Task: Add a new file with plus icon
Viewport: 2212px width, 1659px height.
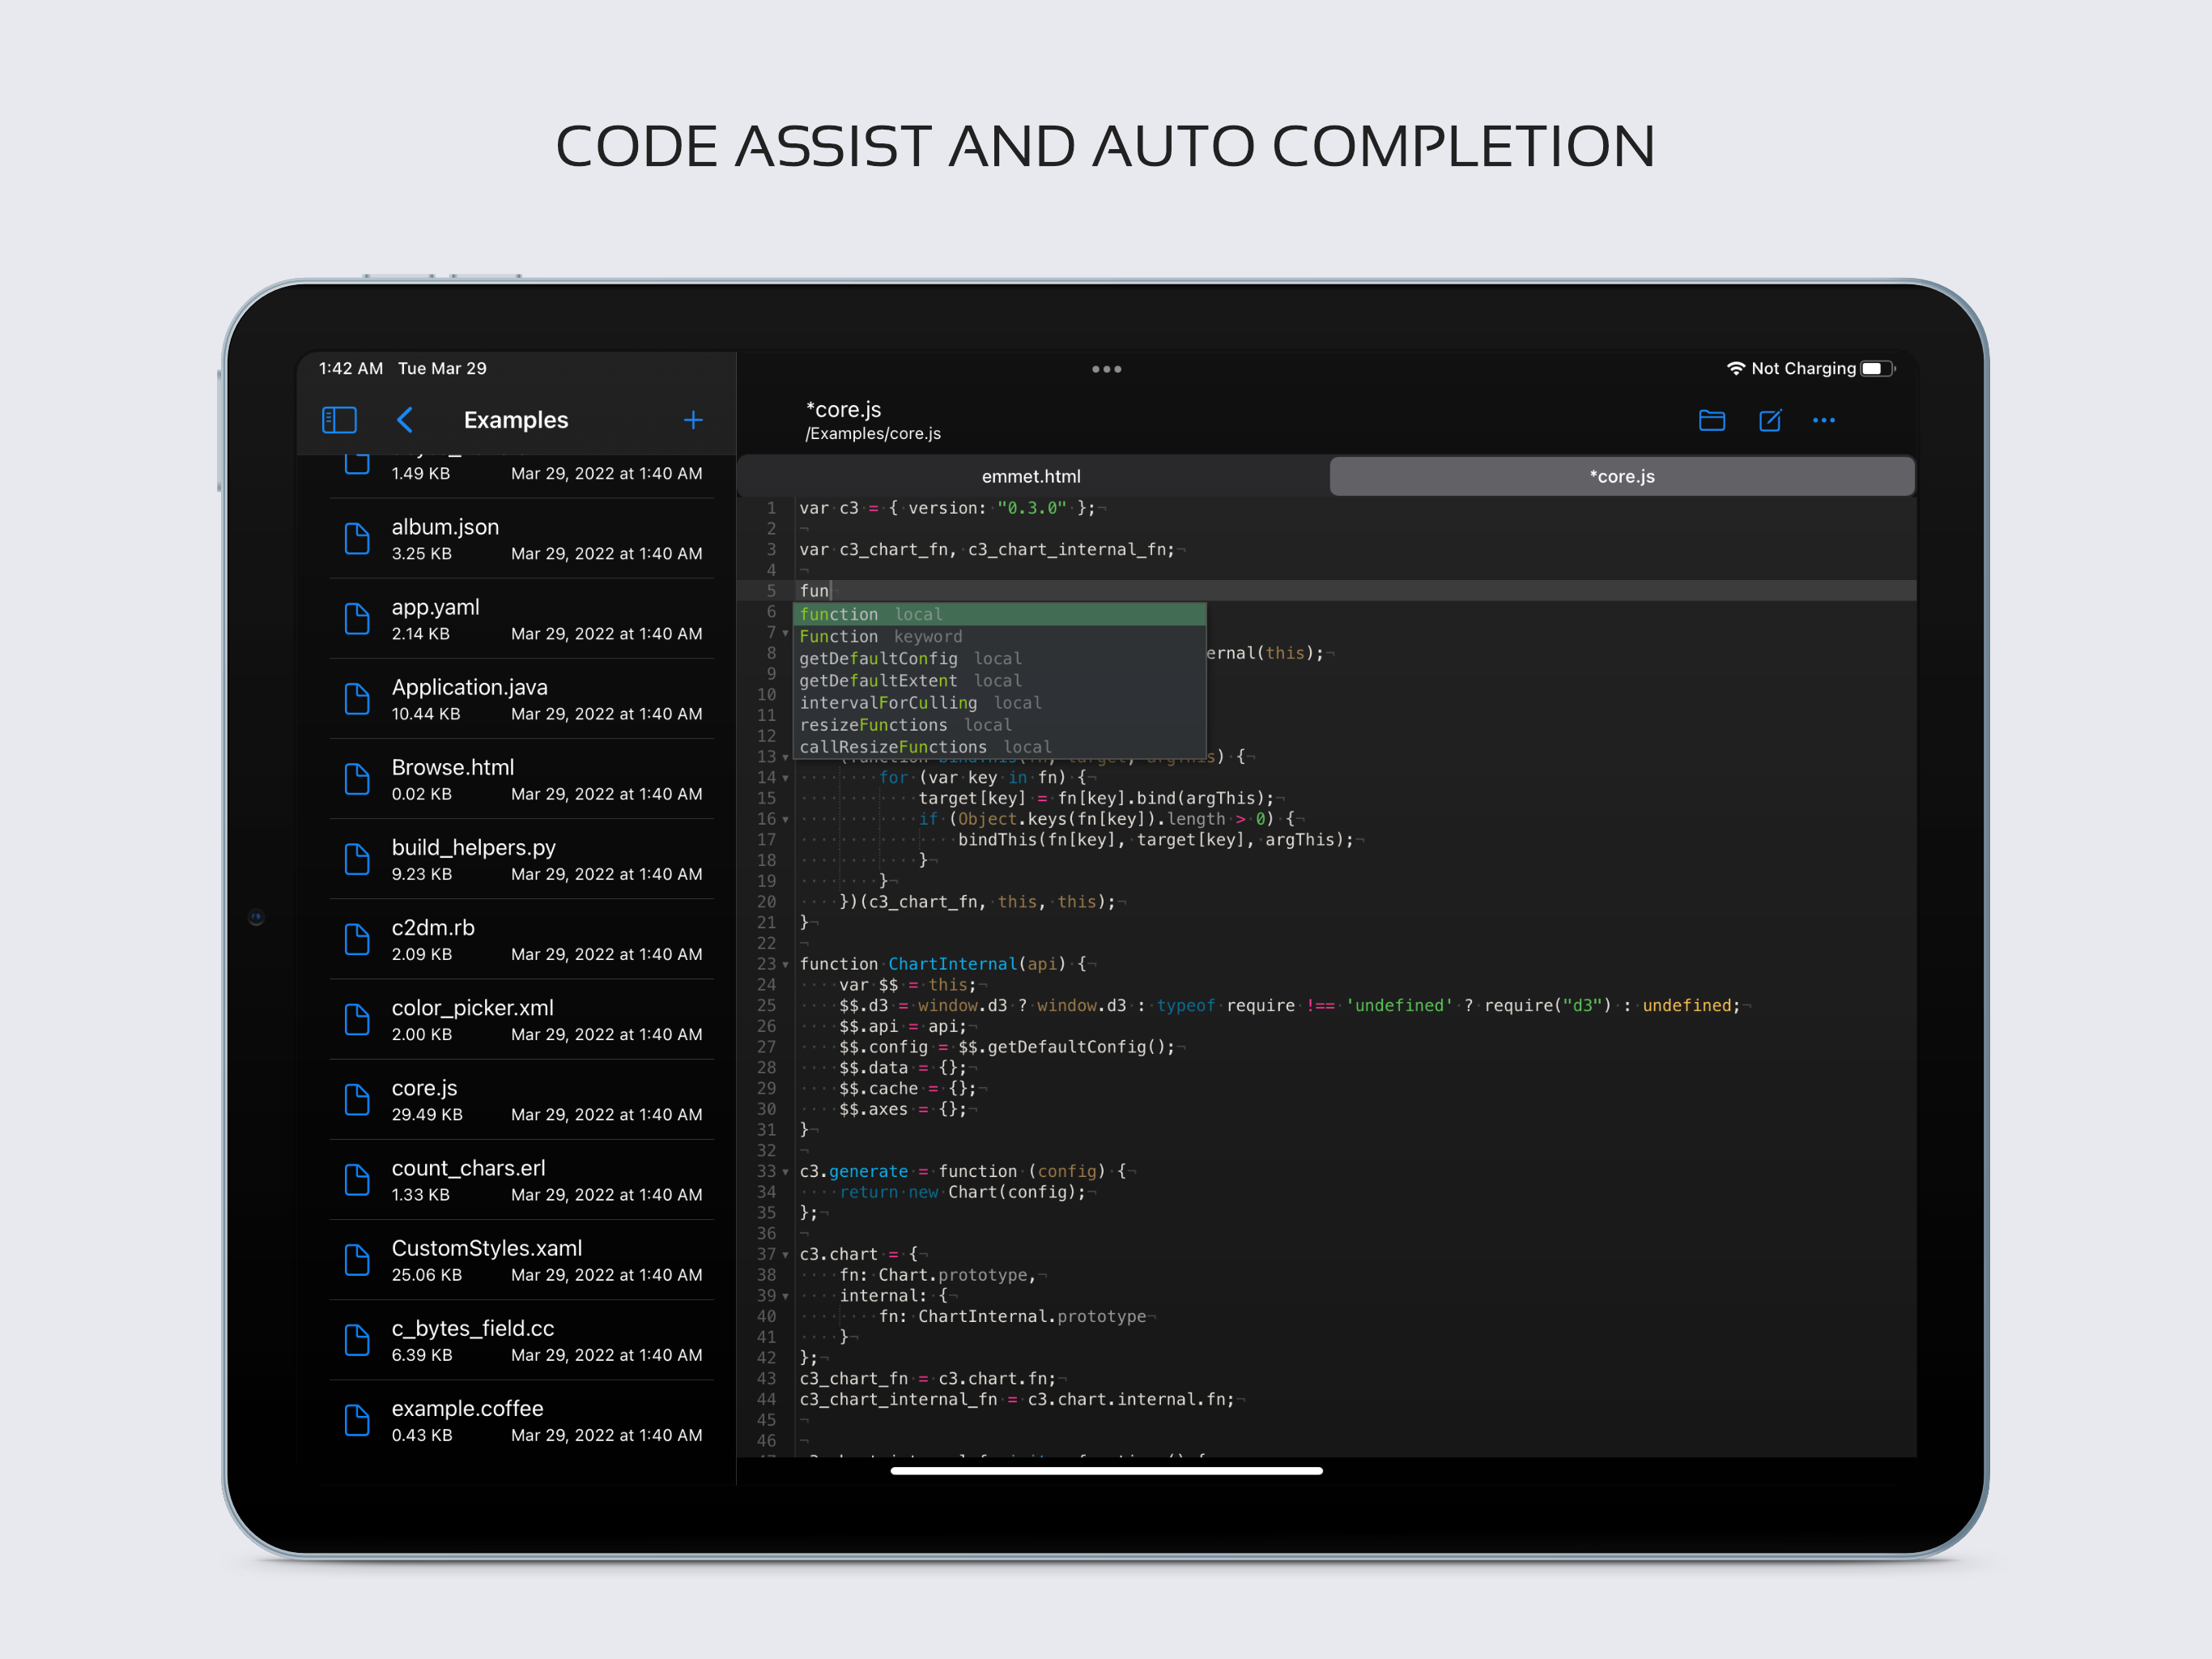Action: pyautogui.click(x=692, y=420)
